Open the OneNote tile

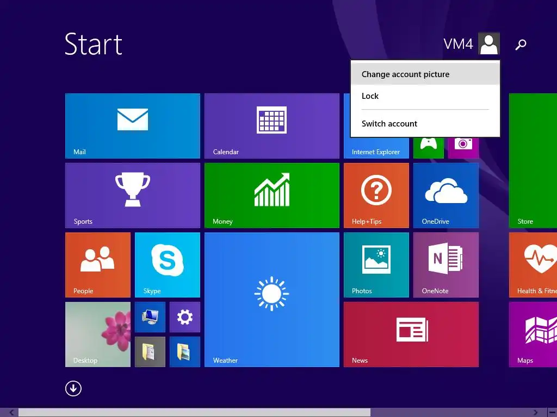click(446, 265)
